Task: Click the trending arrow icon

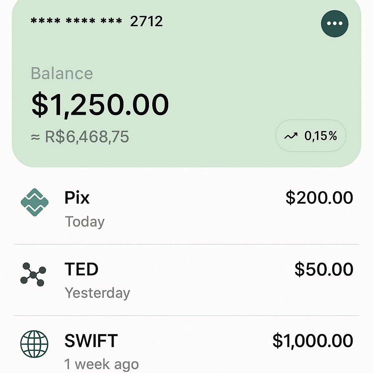Action: coord(291,136)
